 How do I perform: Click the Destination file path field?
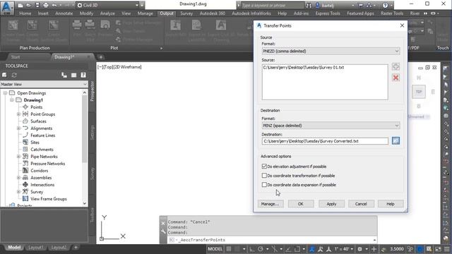pos(325,141)
